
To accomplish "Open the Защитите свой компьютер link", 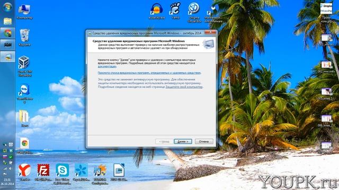I will [x=184, y=87].
